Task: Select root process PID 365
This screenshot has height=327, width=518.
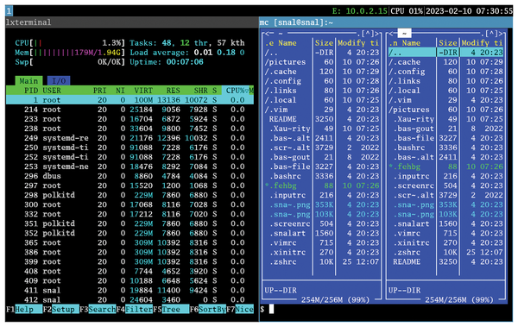Action: click(129, 242)
